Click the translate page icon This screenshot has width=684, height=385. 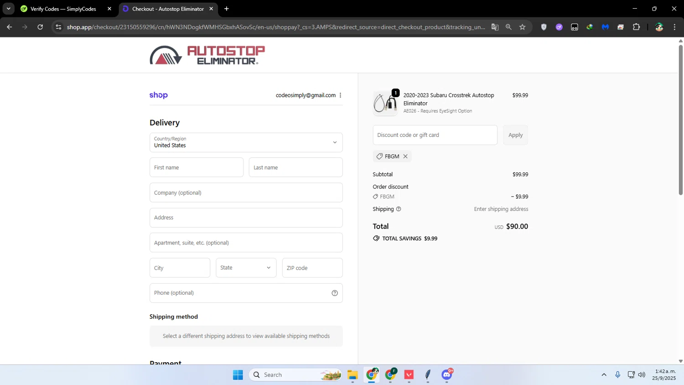495,27
